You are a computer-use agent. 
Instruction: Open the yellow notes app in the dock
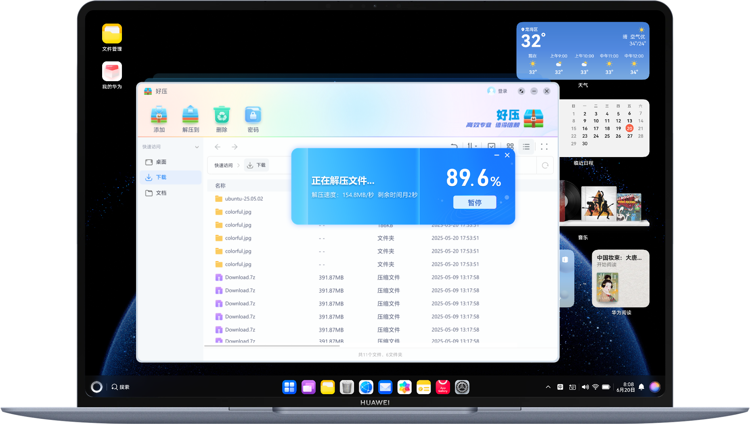coord(423,387)
